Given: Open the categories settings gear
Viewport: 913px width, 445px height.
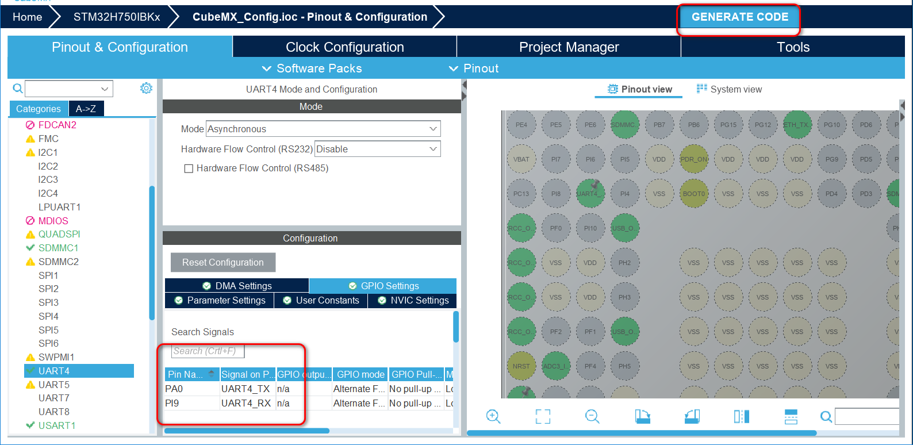Looking at the screenshot, I should pos(146,88).
